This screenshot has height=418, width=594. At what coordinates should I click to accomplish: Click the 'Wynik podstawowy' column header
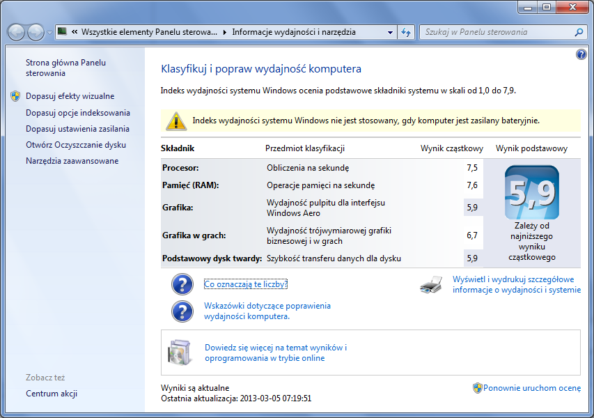tap(531, 148)
